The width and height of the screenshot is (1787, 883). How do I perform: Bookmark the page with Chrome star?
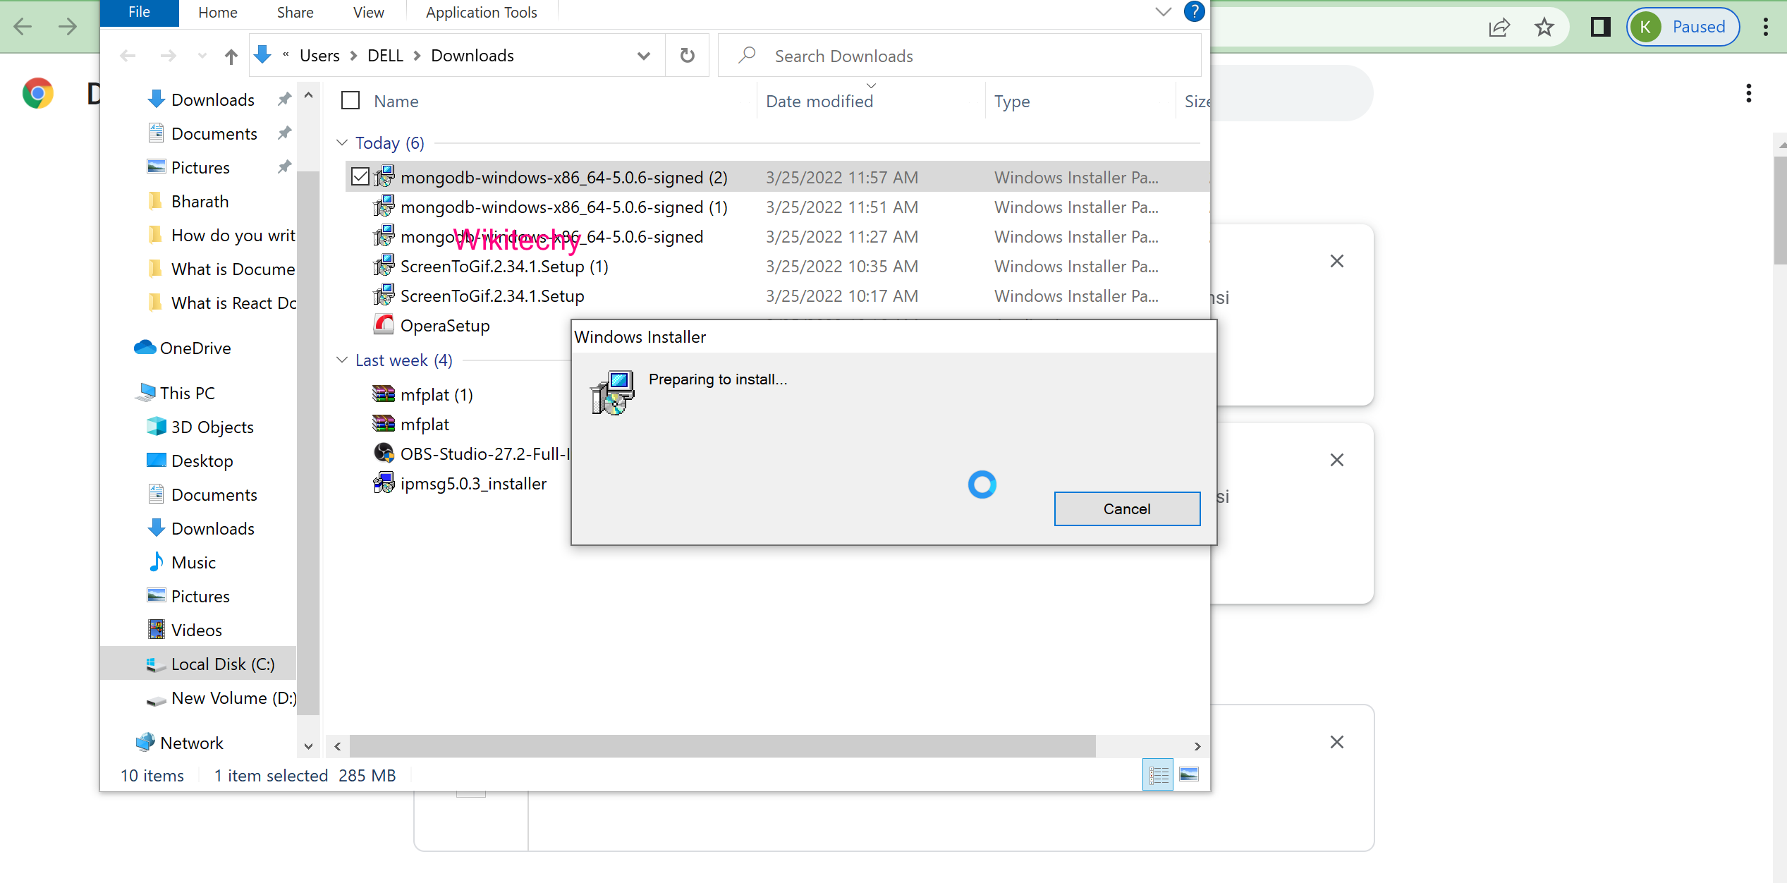pos(1544,27)
